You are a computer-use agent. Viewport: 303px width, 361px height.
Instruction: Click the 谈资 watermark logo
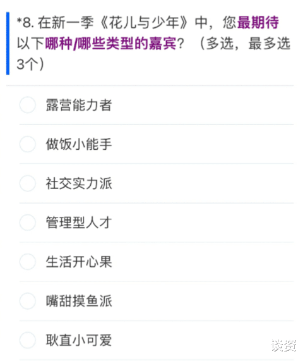coord(283,345)
